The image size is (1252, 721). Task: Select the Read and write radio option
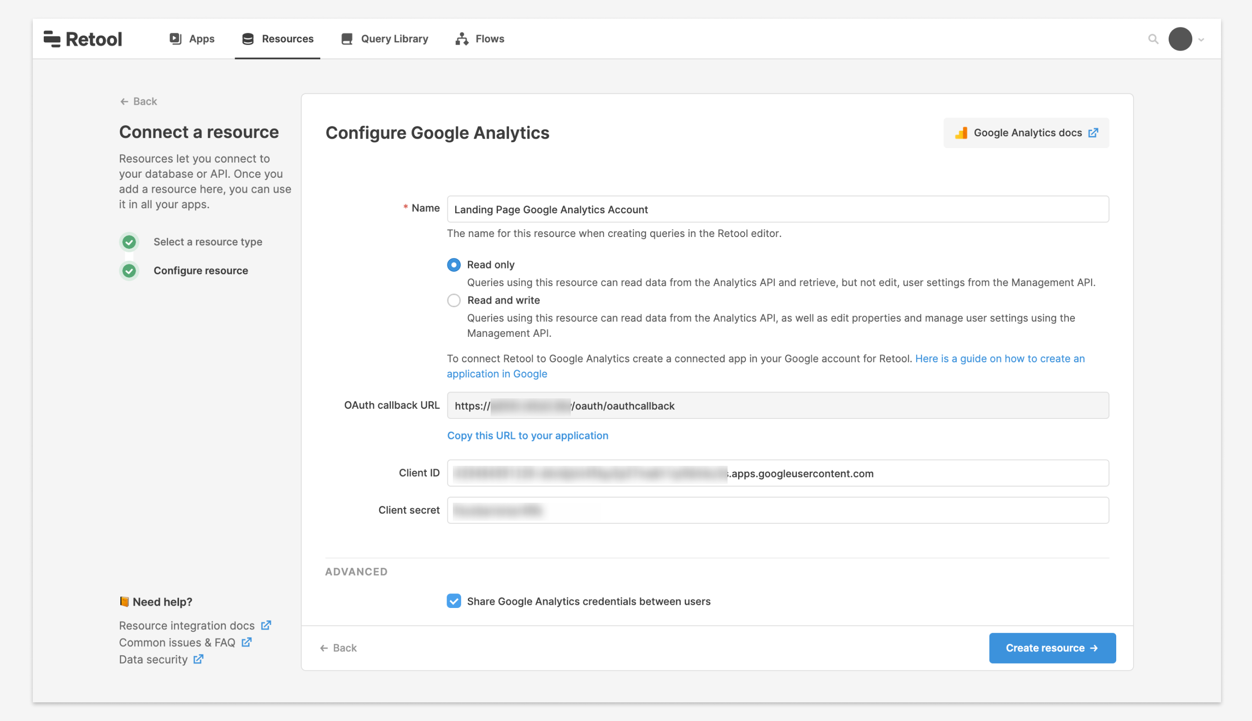tap(453, 301)
